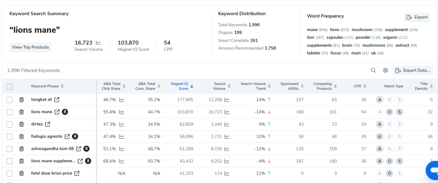
Task: Open search volume chart in summary
Action: 98,43
